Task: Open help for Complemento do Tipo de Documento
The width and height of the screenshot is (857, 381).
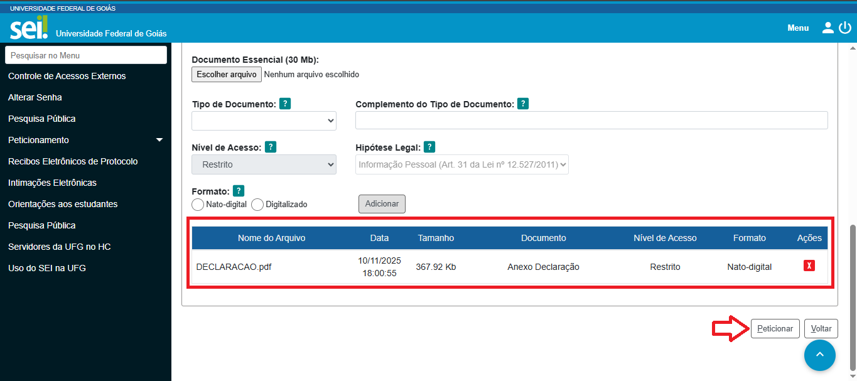Action: pos(523,104)
